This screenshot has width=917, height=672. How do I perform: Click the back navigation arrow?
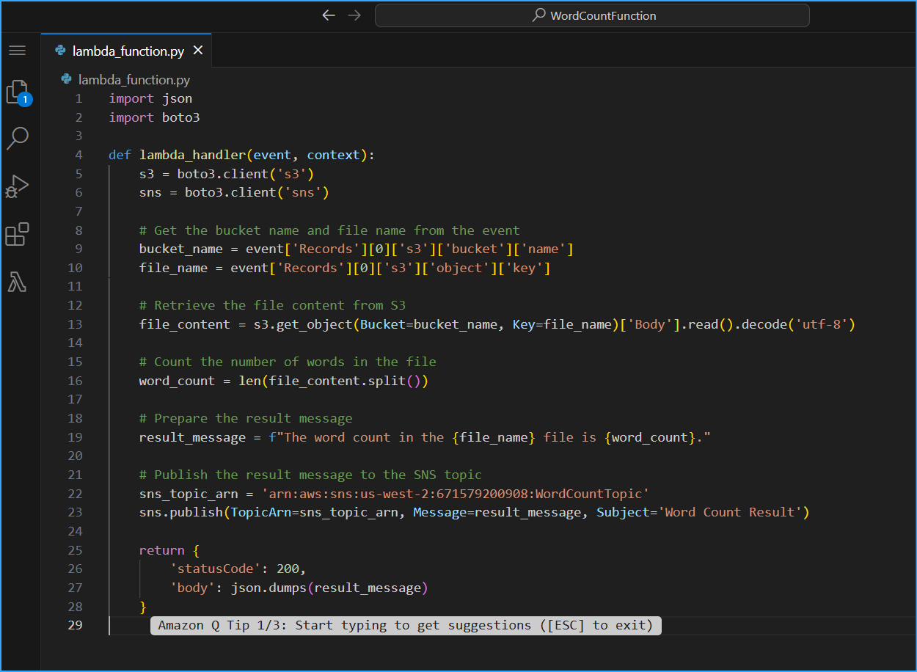[x=328, y=15]
